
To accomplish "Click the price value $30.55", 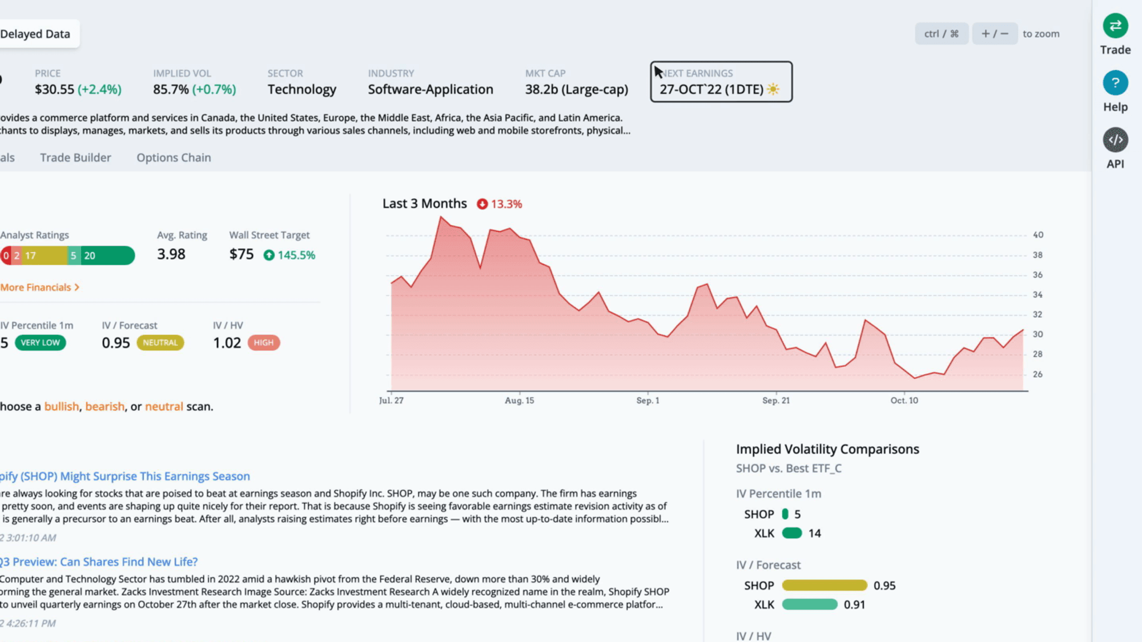I will (x=54, y=89).
